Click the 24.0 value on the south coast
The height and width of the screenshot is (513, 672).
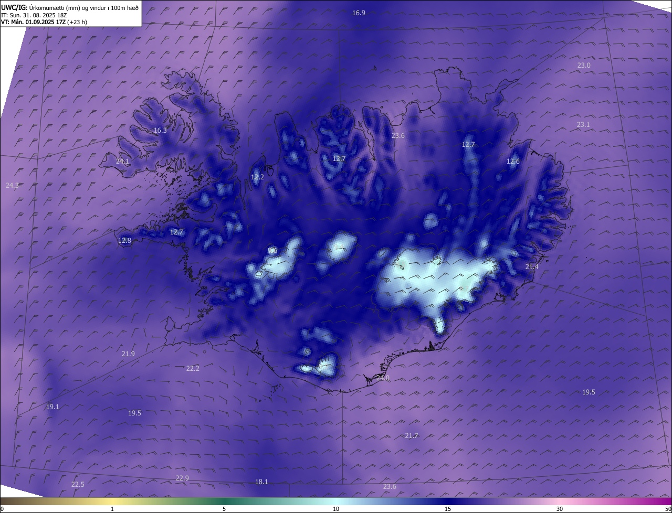tap(383, 378)
